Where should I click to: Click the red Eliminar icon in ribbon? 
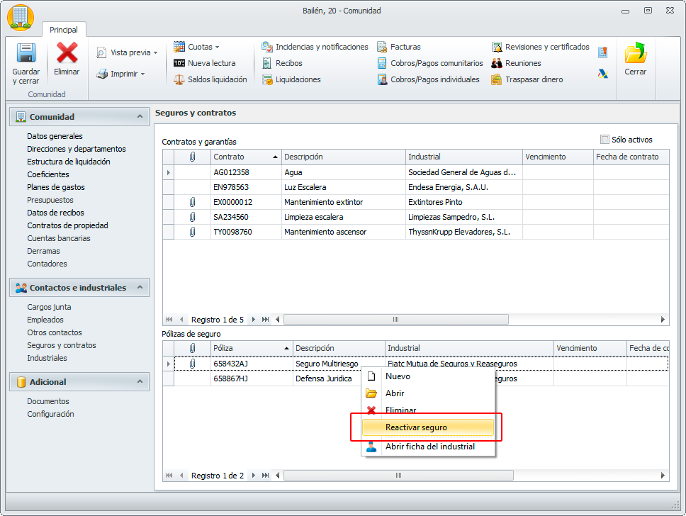pos(67,54)
